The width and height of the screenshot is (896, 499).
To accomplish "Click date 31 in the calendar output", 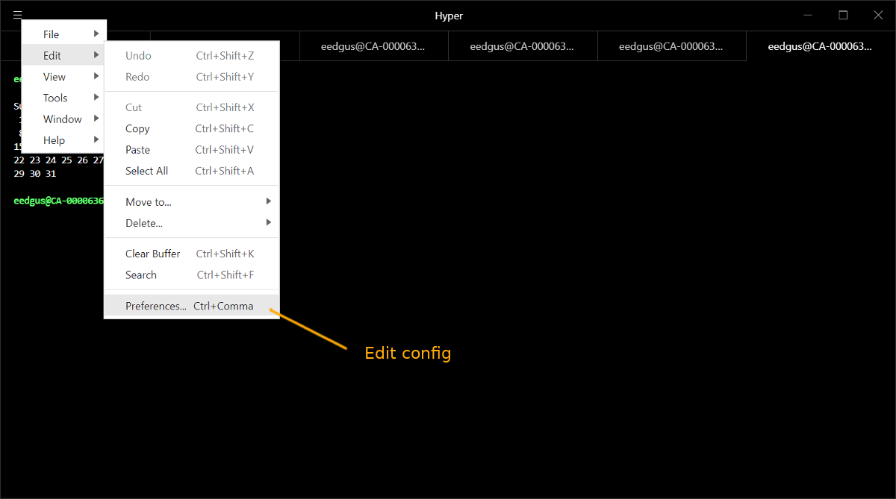I will [51, 174].
